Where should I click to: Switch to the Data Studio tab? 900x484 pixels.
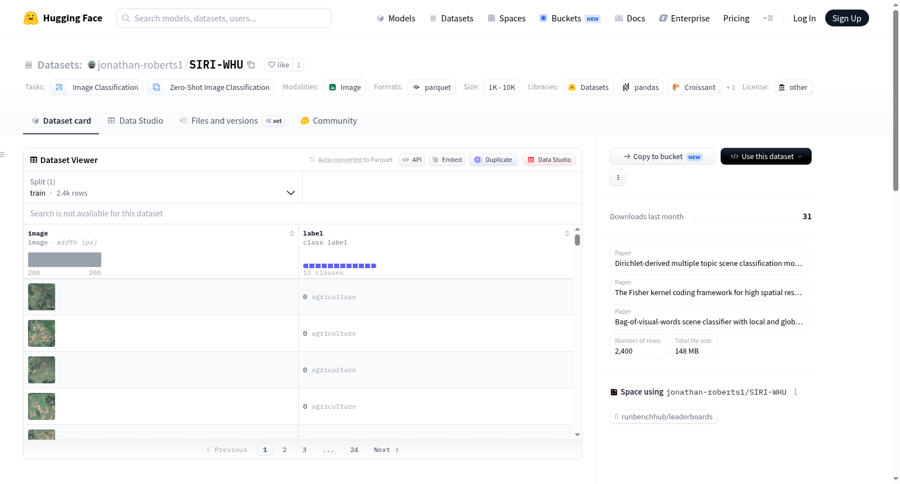(x=136, y=121)
